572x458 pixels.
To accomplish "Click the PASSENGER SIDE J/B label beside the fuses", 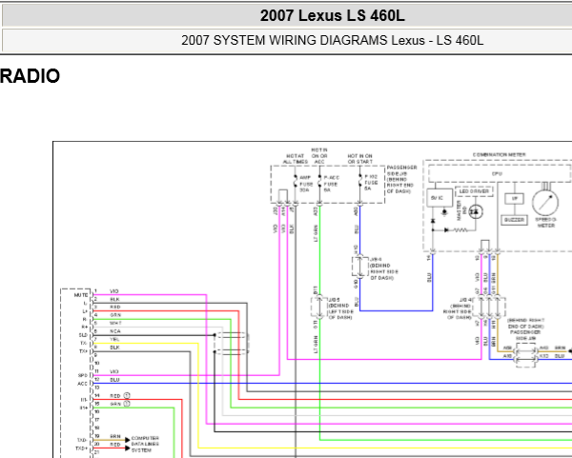I will pos(401,179).
